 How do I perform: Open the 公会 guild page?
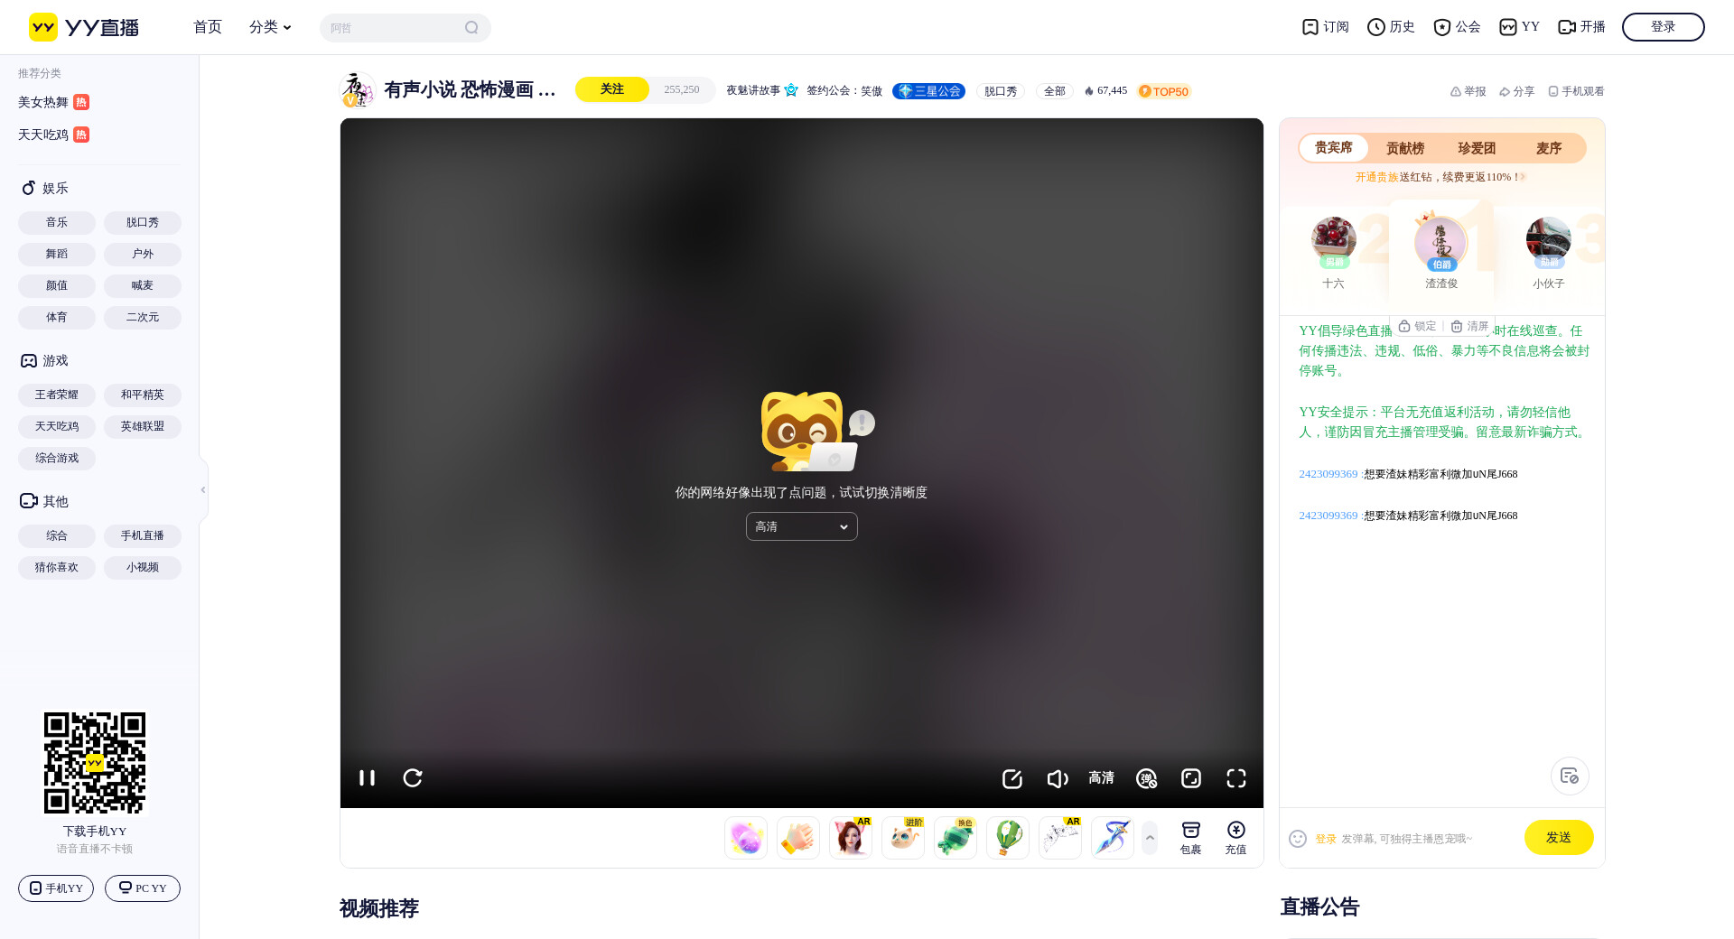[1457, 27]
